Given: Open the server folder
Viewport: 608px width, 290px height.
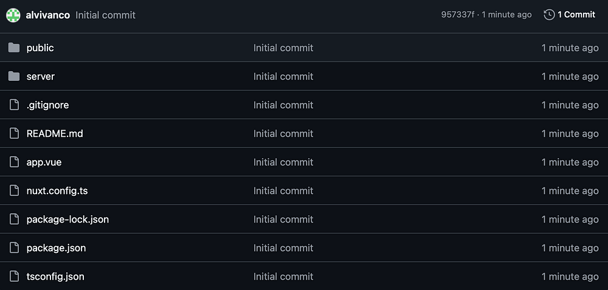Looking at the screenshot, I should point(41,76).
